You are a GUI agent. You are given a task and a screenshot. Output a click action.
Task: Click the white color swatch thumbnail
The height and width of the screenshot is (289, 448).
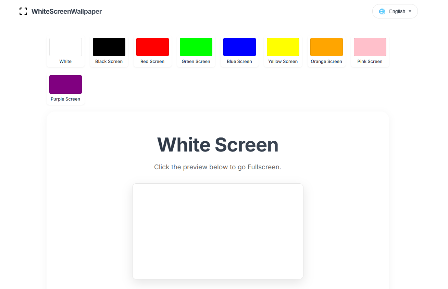click(65, 47)
